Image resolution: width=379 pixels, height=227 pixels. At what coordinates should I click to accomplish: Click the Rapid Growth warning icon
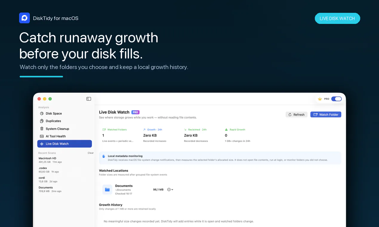pos(226,130)
